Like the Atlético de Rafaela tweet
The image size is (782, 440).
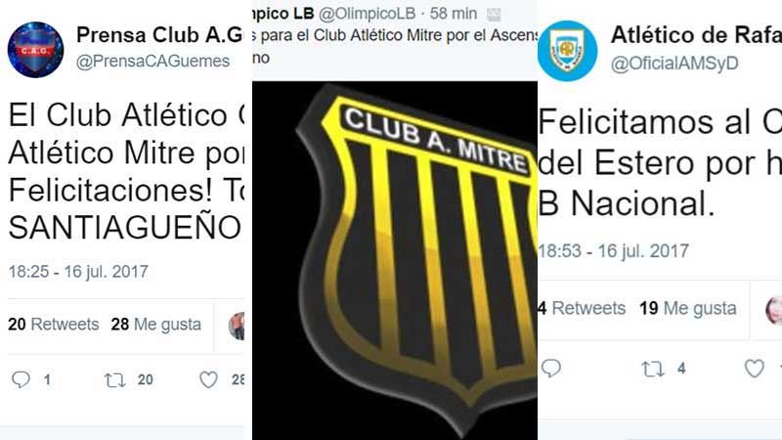754,369
